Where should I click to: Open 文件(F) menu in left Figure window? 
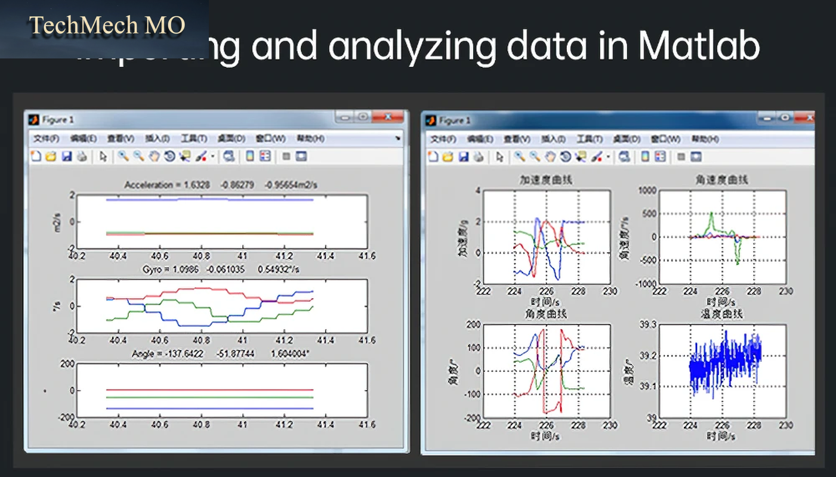[x=47, y=138]
